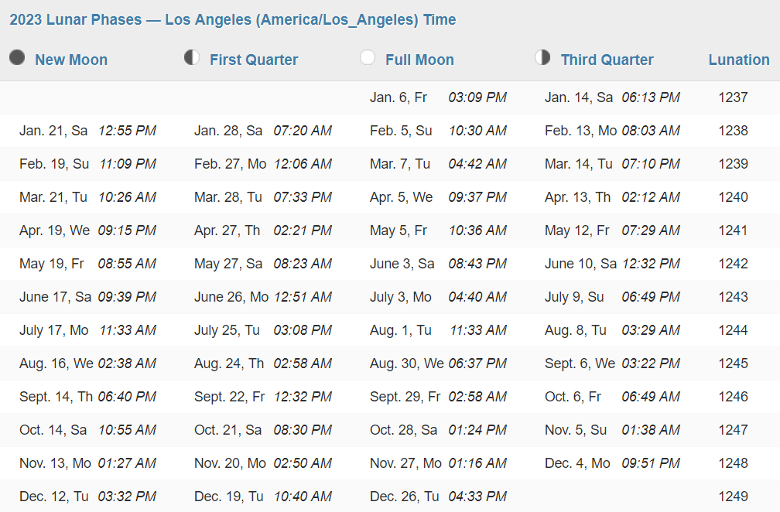Viewport: 780px width, 512px height.
Task: Click the Lunation column header
Action: (x=739, y=60)
